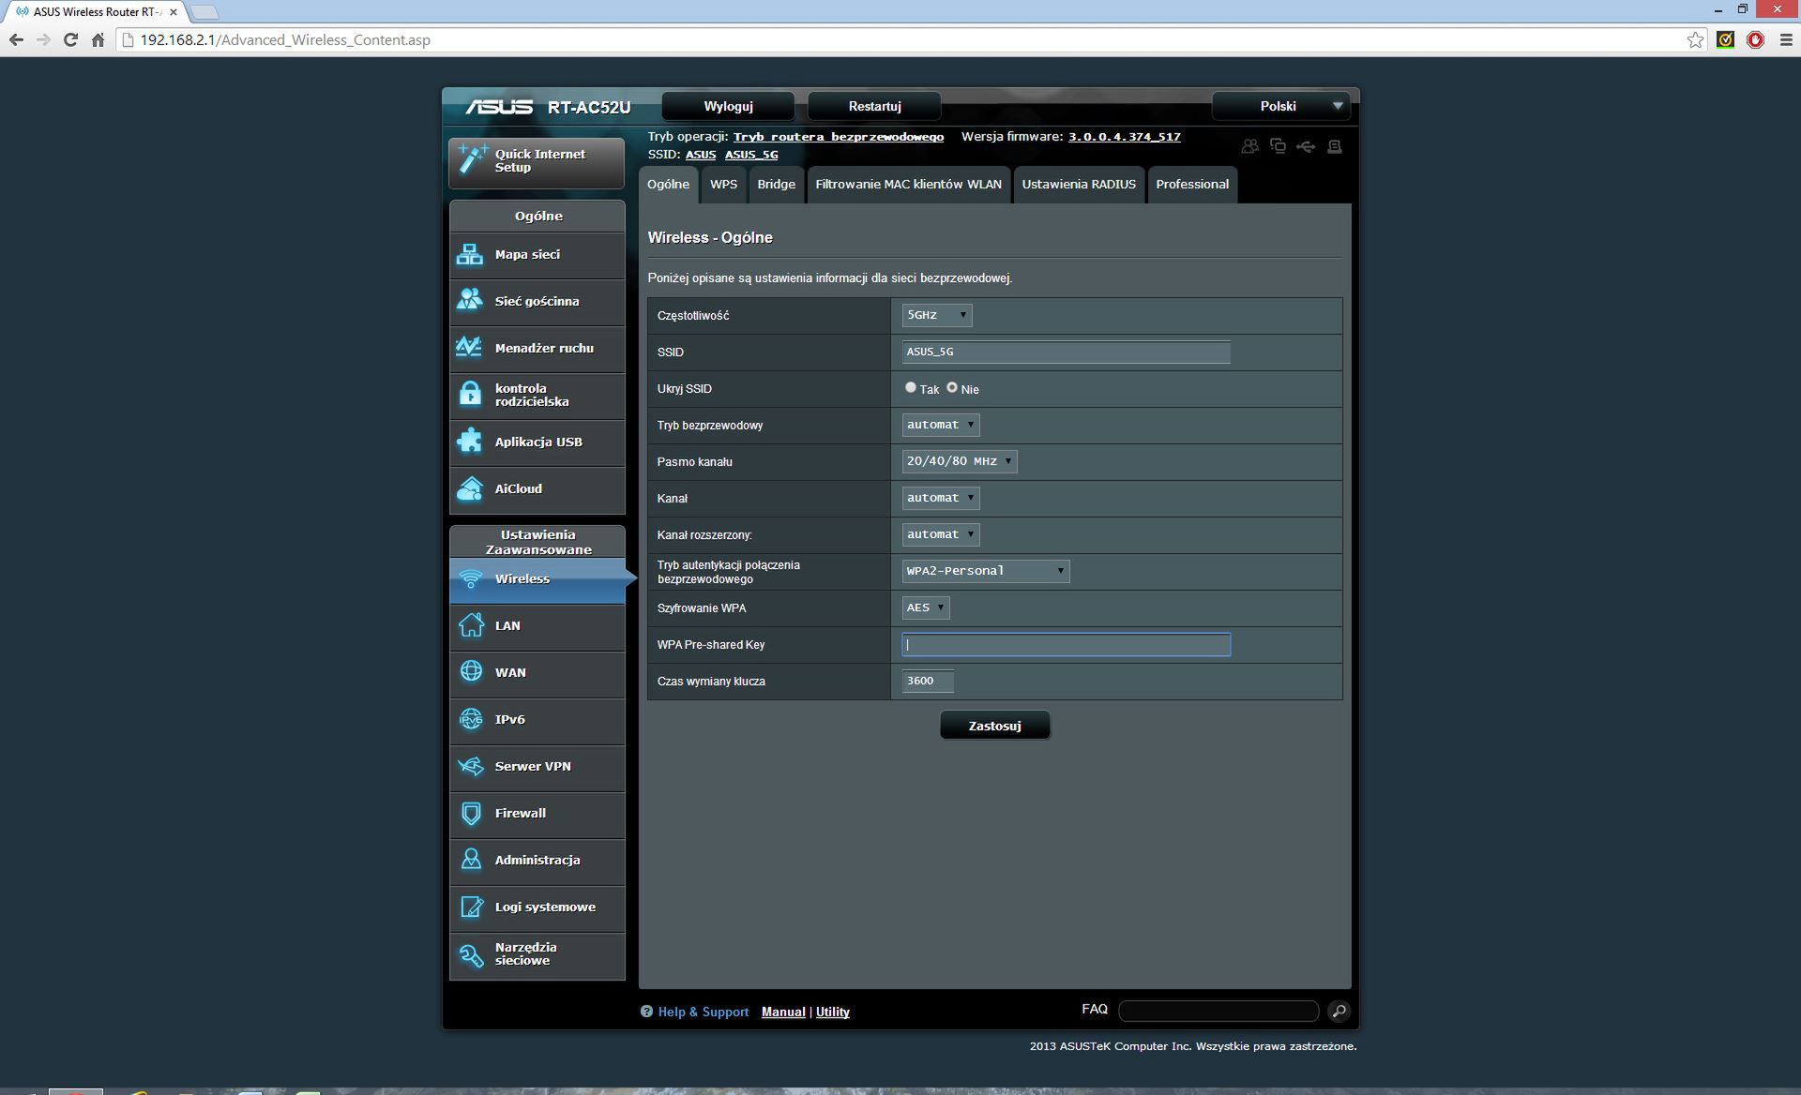Click firmware version 3.0.0.4.374_517 link
The width and height of the screenshot is (1801, 1095).
1124,137
